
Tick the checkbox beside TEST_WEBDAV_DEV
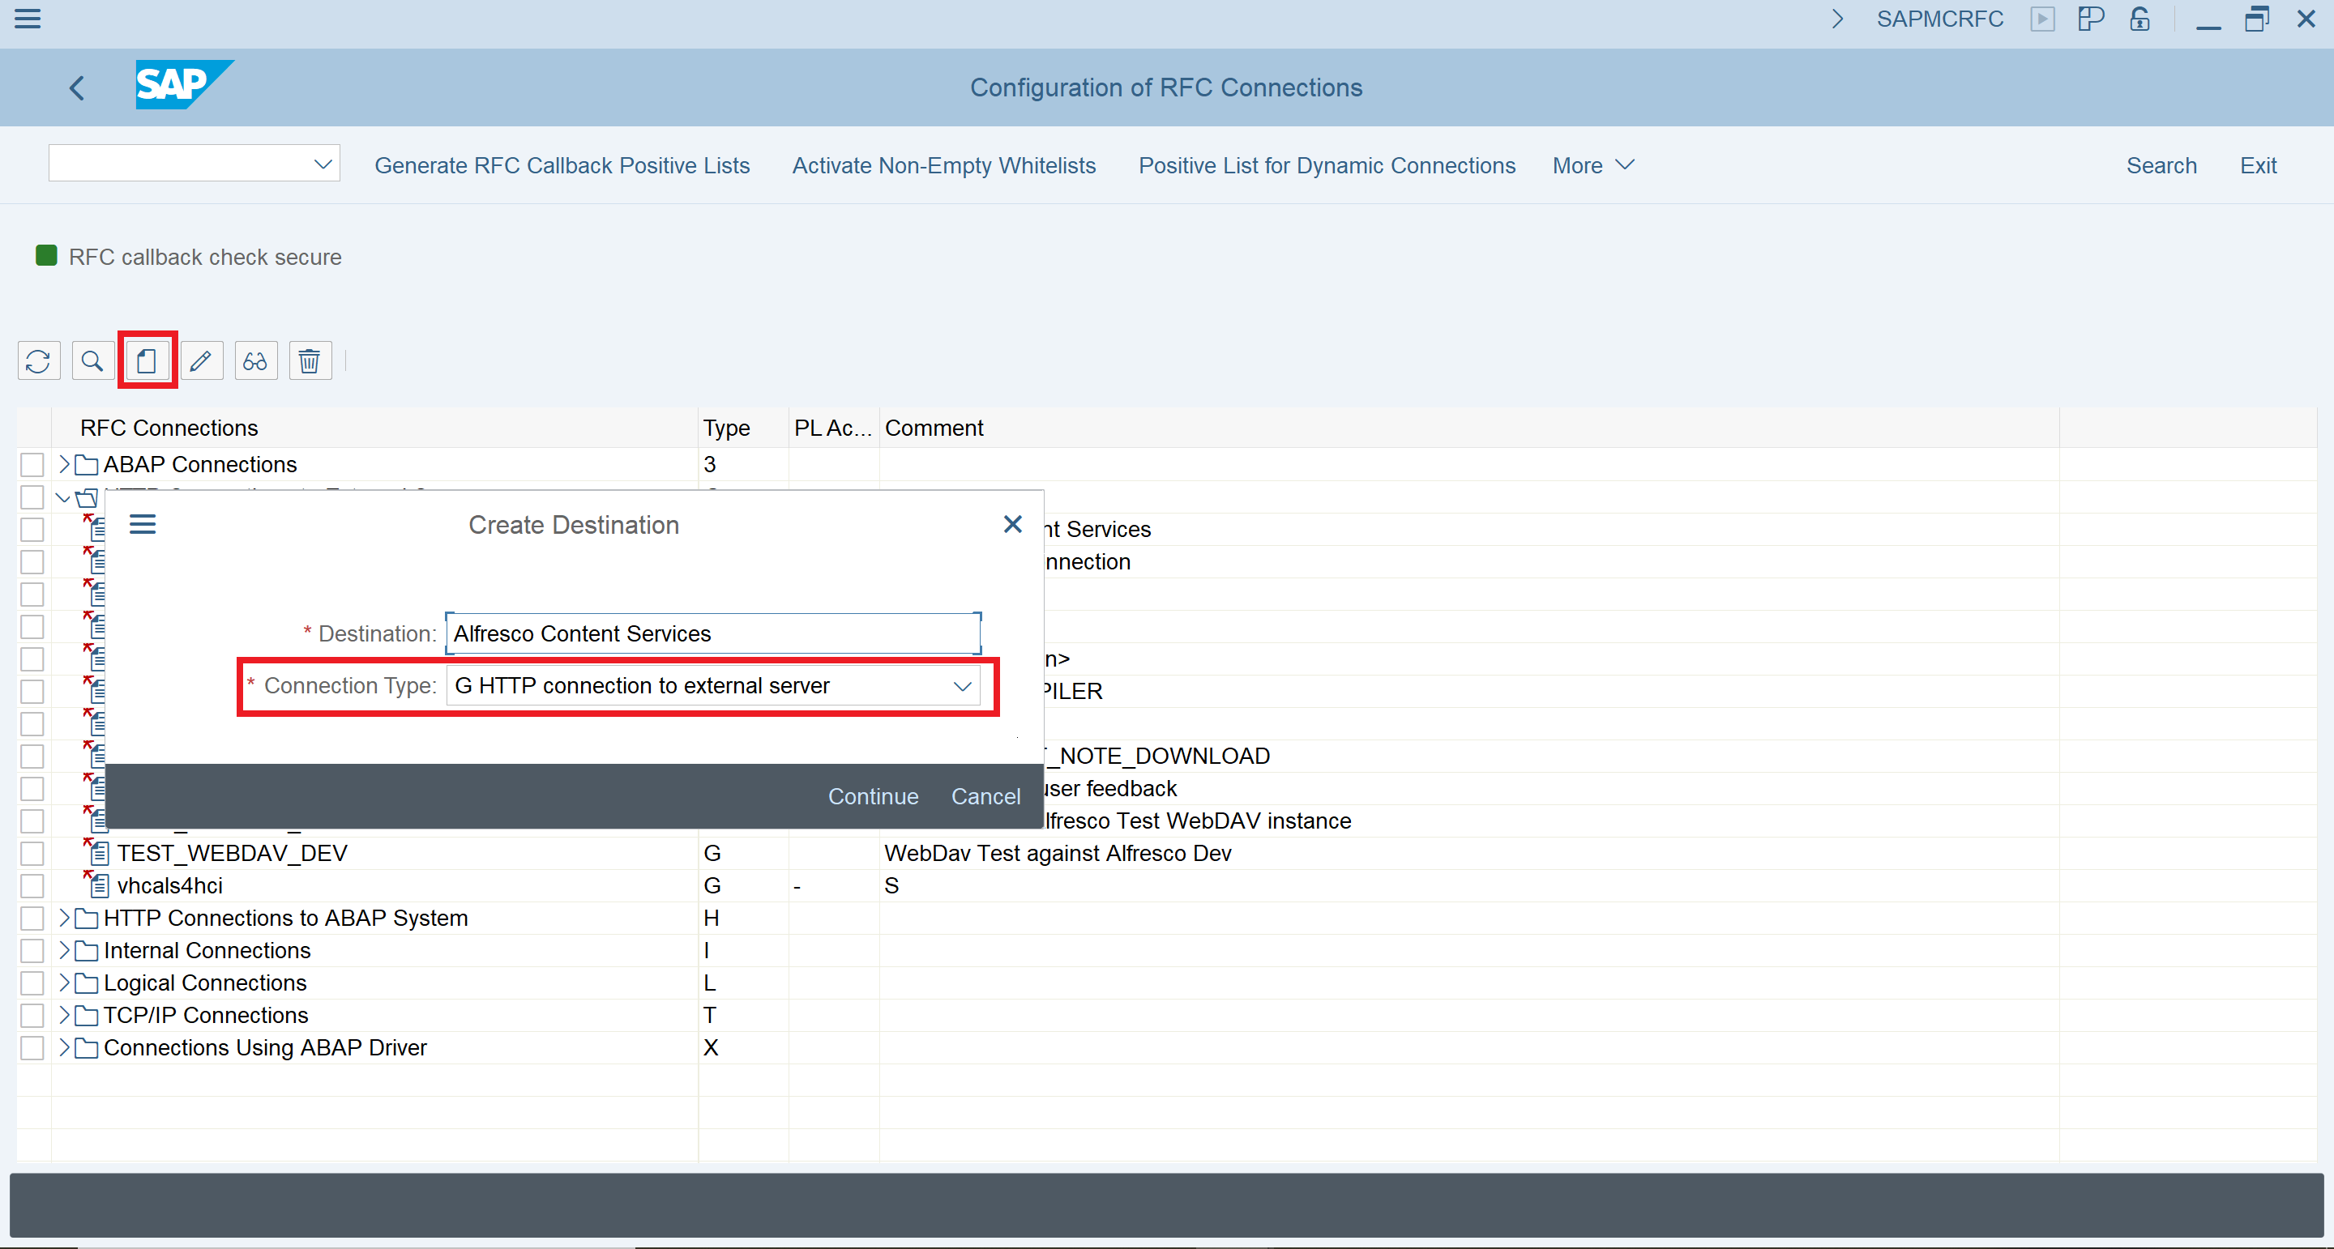coord(32,853)
